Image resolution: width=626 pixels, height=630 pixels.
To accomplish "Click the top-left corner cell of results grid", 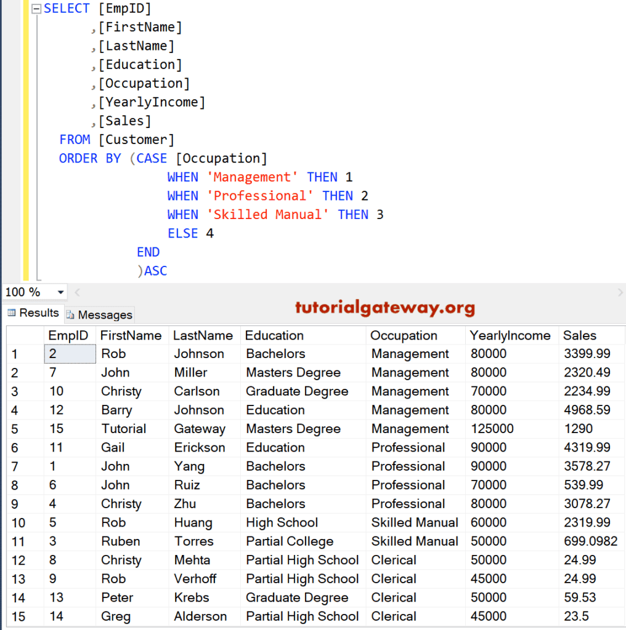I will [x=25, y=335].
